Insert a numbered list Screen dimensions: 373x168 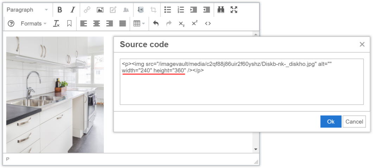pos(181,10)
